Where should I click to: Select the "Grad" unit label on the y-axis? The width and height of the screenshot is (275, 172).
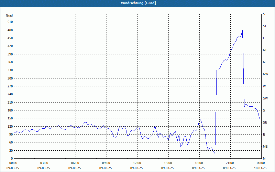pos(9,15)
